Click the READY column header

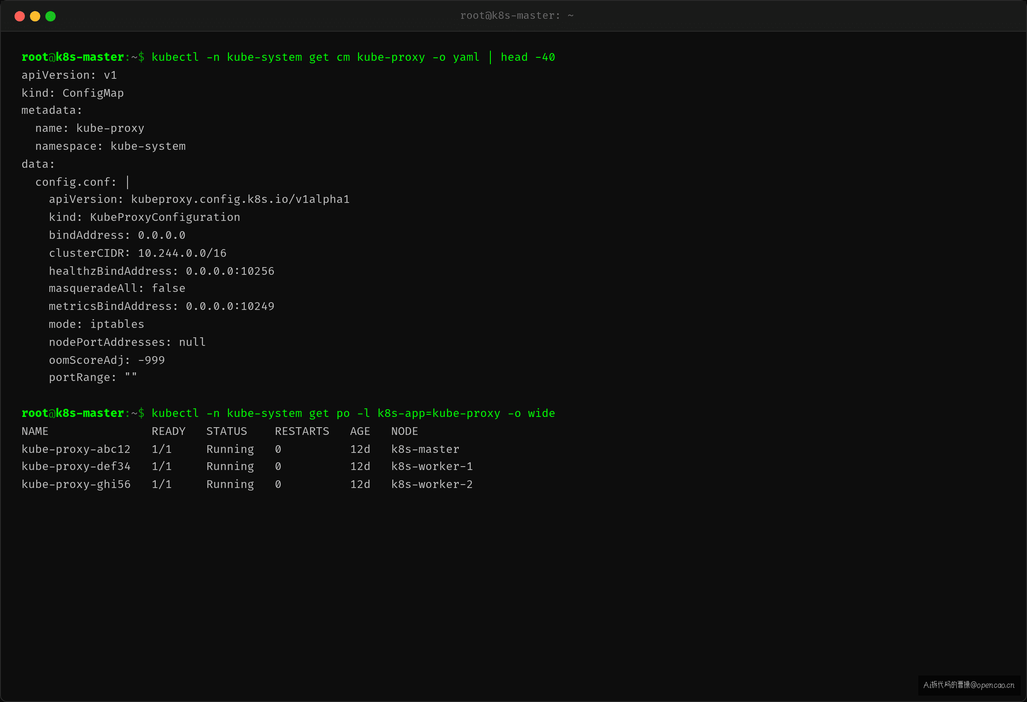pyautogui.click(x=168, y=431)
